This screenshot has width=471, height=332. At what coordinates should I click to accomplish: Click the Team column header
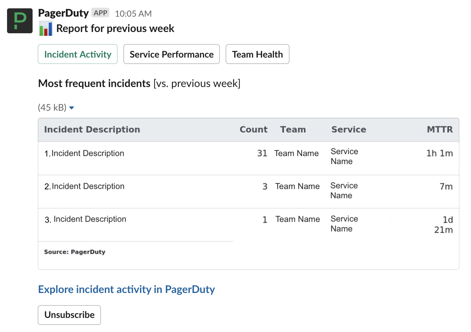[293, 130]
